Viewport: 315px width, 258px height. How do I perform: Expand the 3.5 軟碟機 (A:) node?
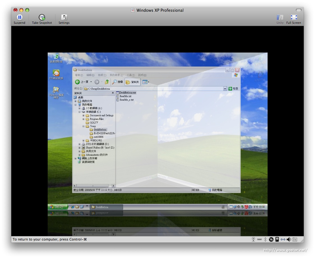click(x=80, y=108)
